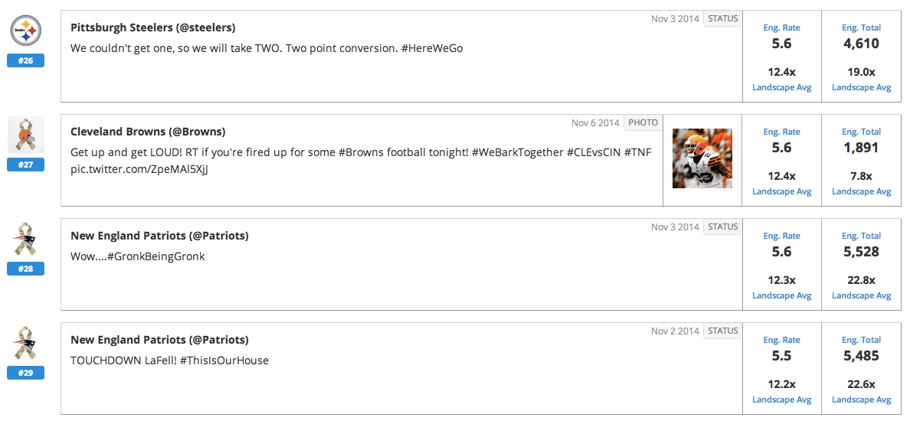Click the PHOTO tag on Browns tweet
The height and width of the screenshot is (424, 910).
pyautogui.click(x=643, y=122)
